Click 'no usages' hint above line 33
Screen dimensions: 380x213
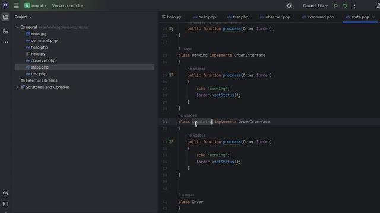pos(197,135)
